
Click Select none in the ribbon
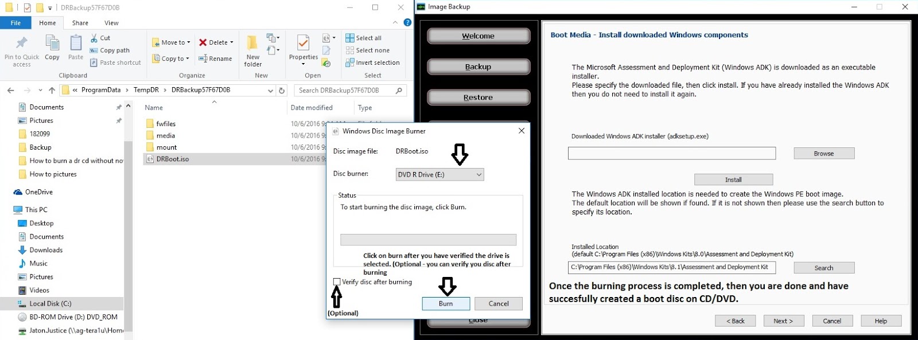(x=367, y=50)
